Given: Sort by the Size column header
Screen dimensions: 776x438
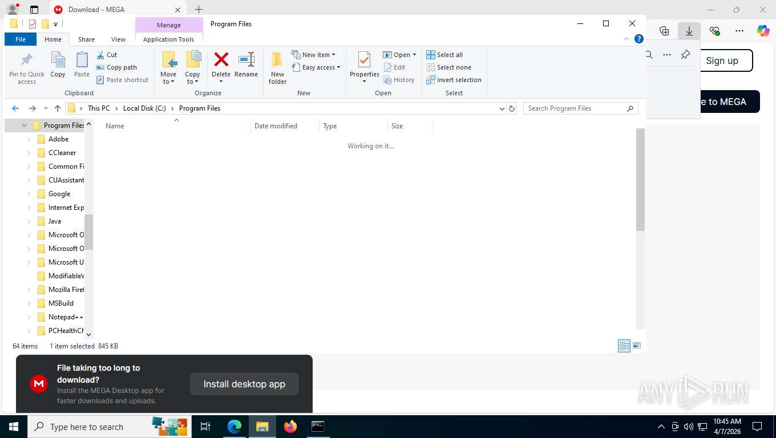Looking at the screenshot, I should [397, 126].
